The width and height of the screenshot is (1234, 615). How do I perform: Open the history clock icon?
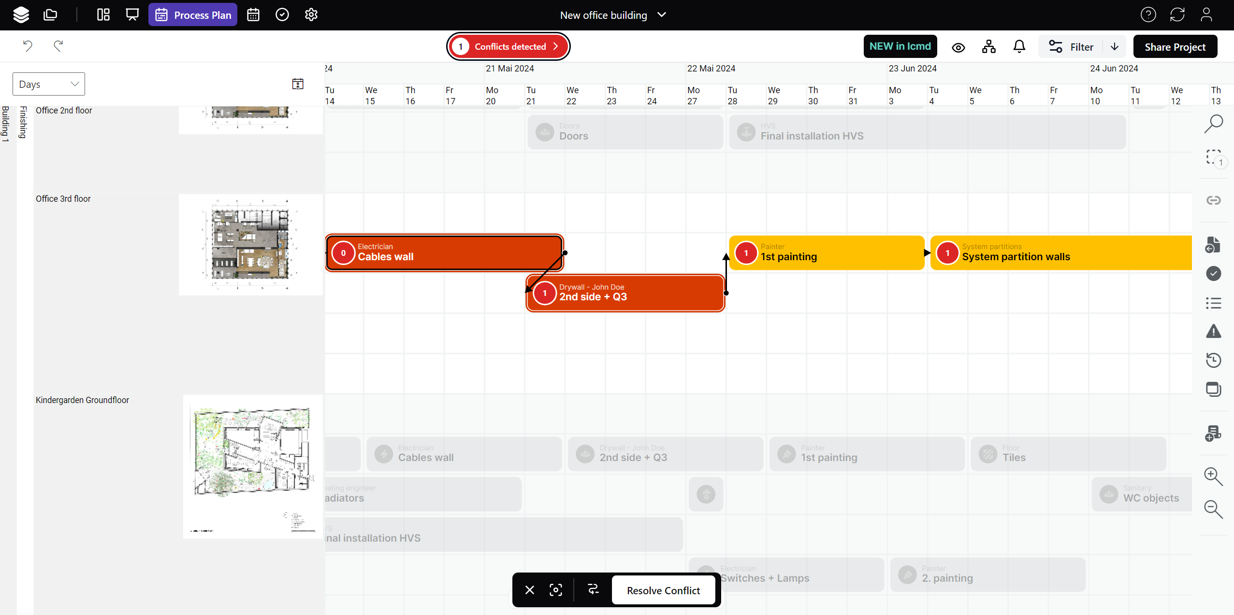[1213, 360]
